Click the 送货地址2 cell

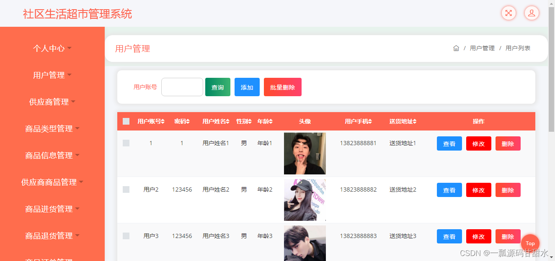403,189
